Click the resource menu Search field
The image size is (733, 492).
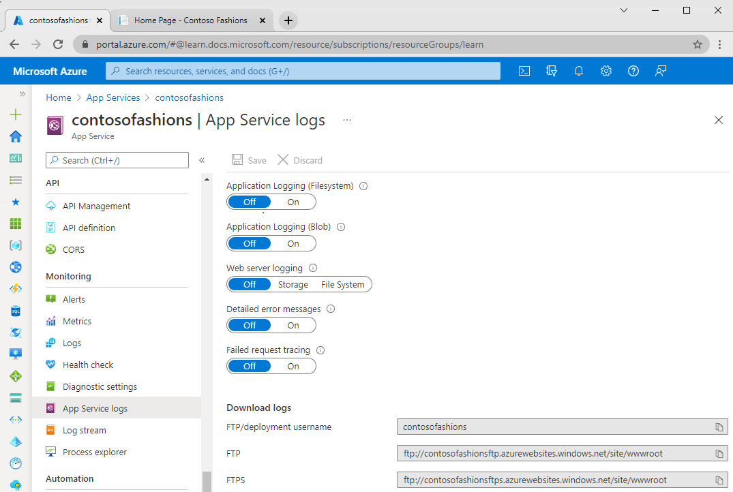[117, 160]
